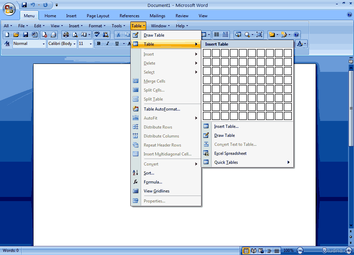This screenshot has width=354, height=255.
Task: Click the top-left cell of the table grid
Action: (x=207, y=53)
